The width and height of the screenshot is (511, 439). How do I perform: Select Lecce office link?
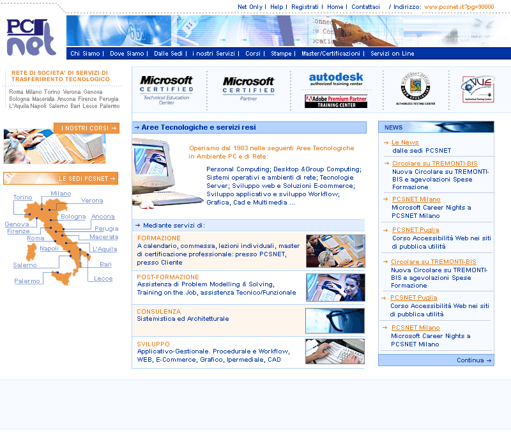(x=103, y=279)
